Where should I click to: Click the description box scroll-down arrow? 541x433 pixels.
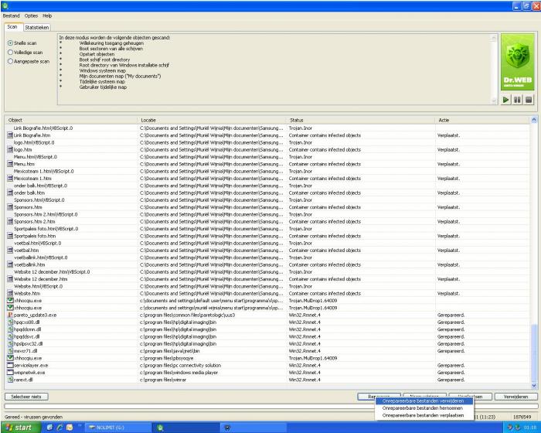tap(494, 101)
